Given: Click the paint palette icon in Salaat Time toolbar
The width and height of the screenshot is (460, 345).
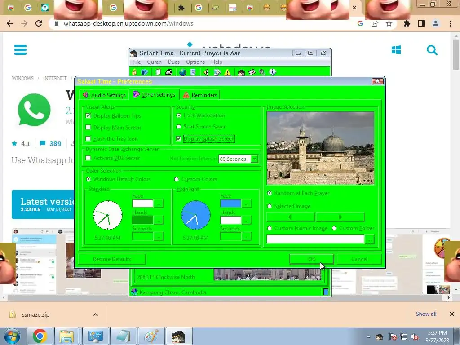Looking at the screenshot, I should tap(217, 72).
